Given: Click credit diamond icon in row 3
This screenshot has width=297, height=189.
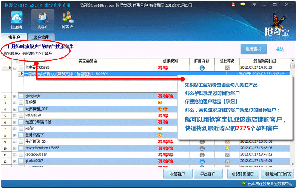Looking at the screenshot, I should click(160, 103).
